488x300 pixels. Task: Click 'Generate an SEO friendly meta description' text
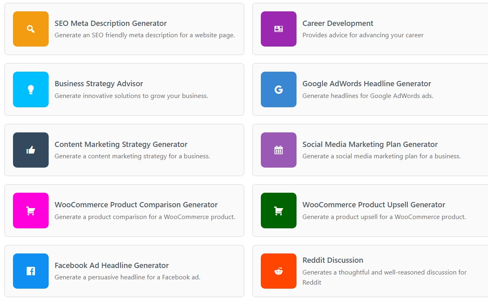tap(145, 35)
